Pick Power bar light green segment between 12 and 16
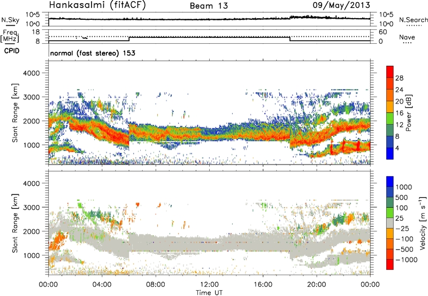Screen dimensions: 428x296 pyautogui.click(x=390, y=119)
